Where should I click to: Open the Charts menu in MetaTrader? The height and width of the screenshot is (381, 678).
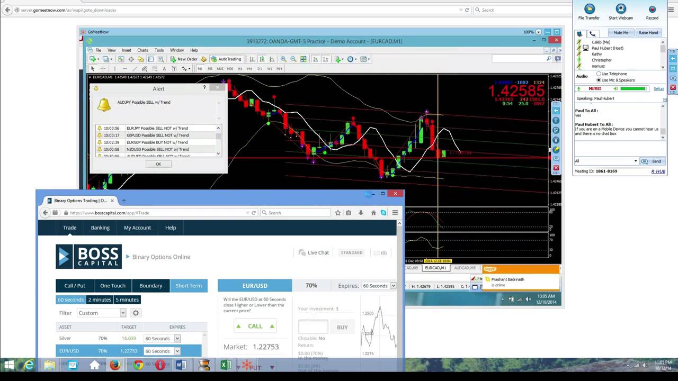coord(143,50)
